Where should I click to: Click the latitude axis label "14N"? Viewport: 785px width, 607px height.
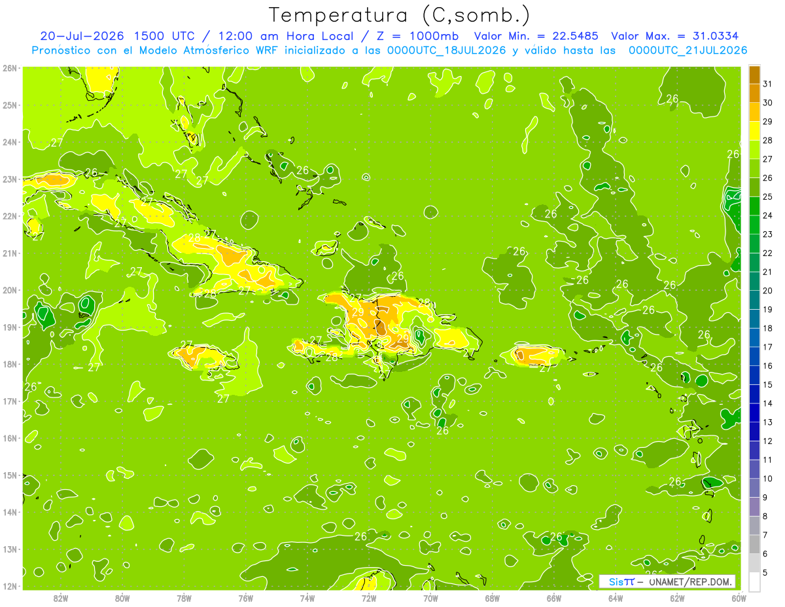click(x=10, y=512)
